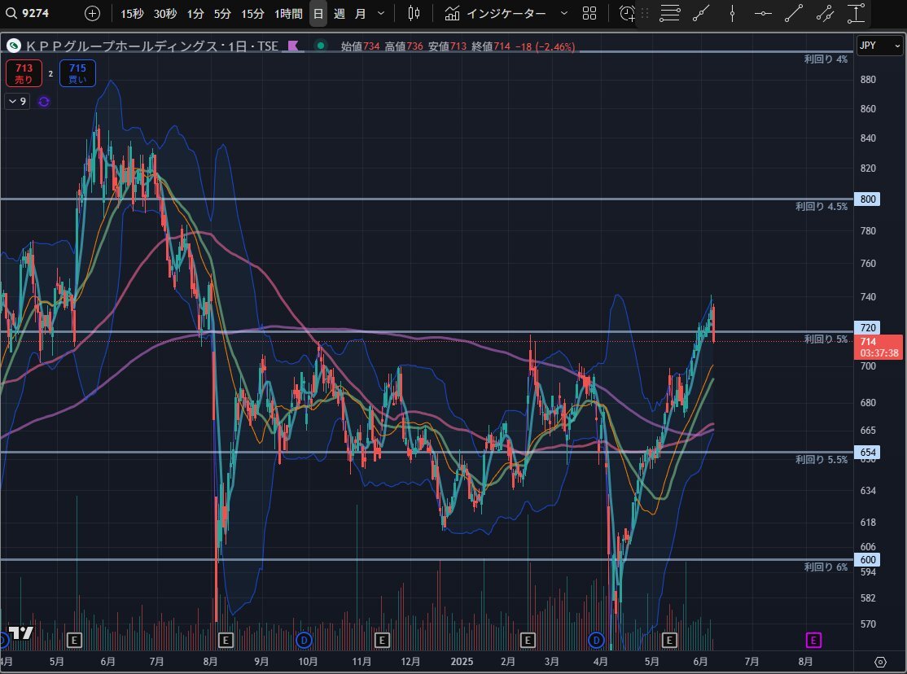Click the purple refresh icon beside indicator count
This screenshot has height=674, width=907.
coord(44,102)
